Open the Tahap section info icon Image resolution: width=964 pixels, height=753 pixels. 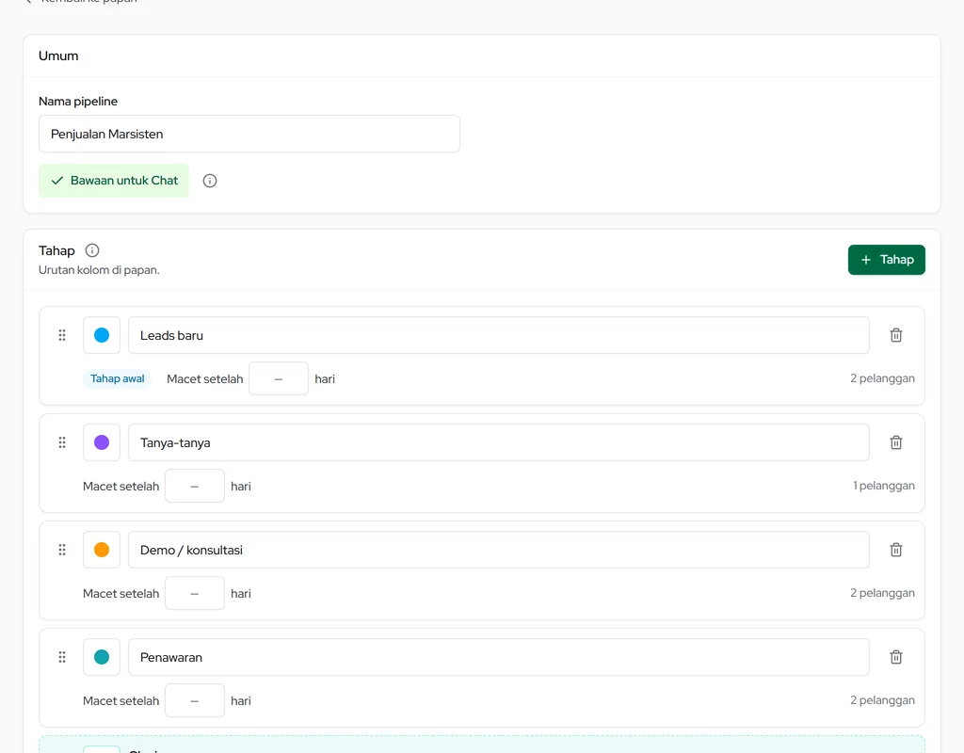(x=92, y=250)
